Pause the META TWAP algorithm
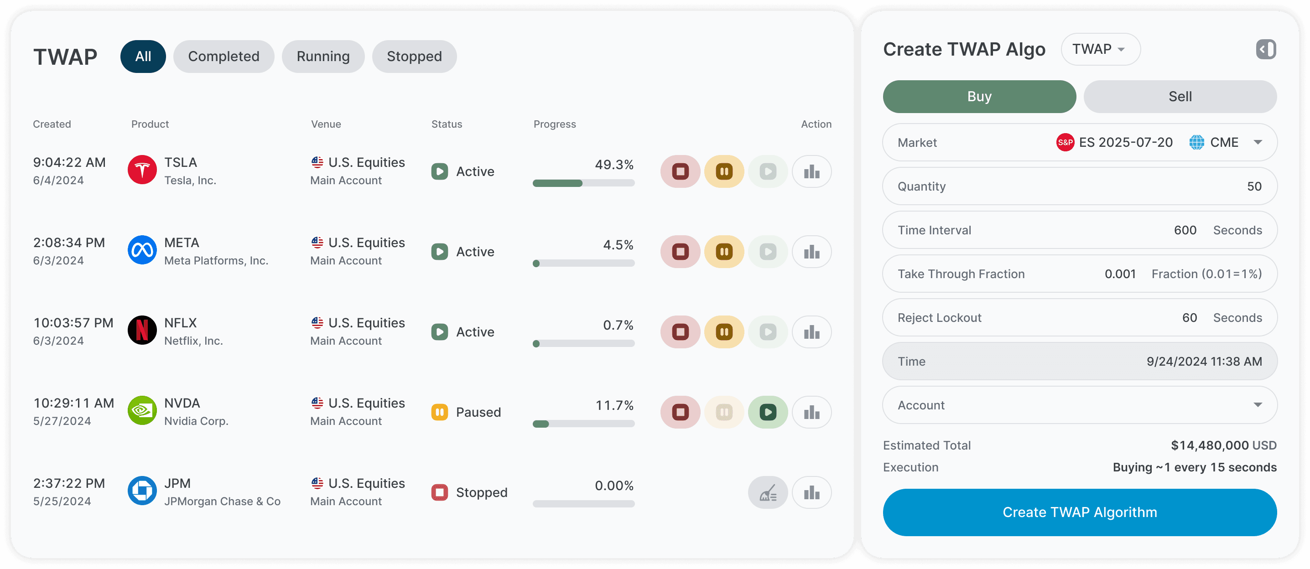This screenshot has width=1310, height=569. tap(724, 252)
